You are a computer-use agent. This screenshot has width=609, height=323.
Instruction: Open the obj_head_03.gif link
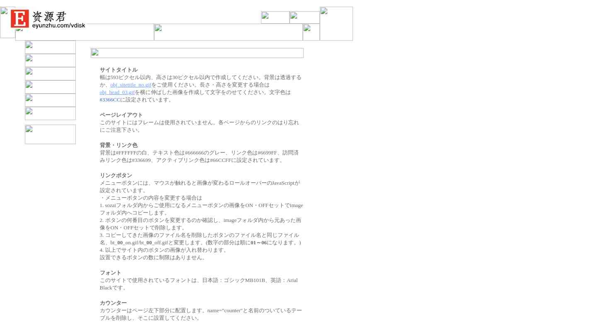tap(117, 92)
